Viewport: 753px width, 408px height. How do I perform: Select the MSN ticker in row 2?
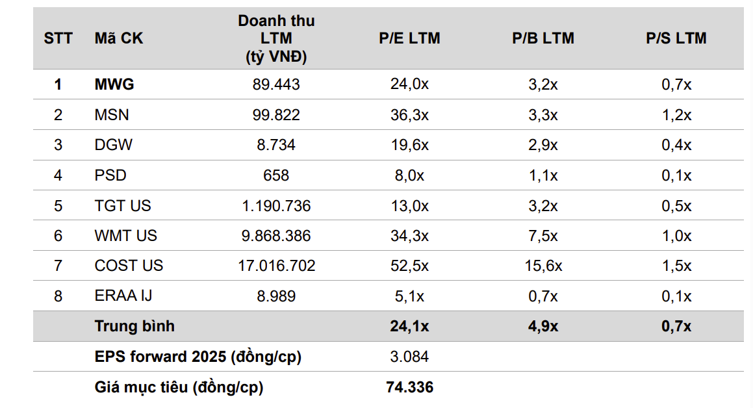coord(112,115)
